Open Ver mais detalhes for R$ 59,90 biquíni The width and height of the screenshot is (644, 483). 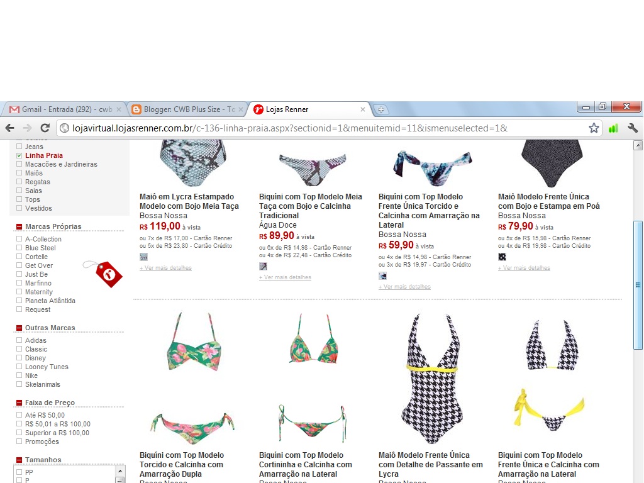coord(404,287)
